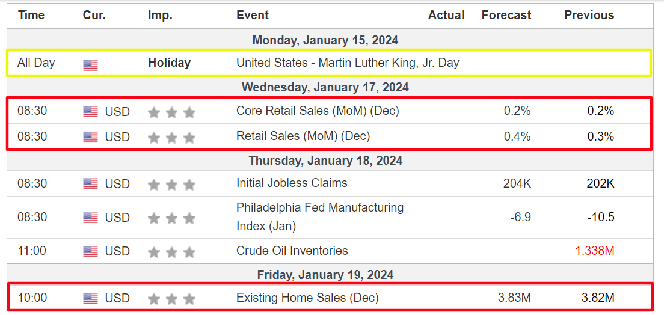664x315 pixels.
Task: Open the Crude Oil Inventories event
Action: pos(292,251)
